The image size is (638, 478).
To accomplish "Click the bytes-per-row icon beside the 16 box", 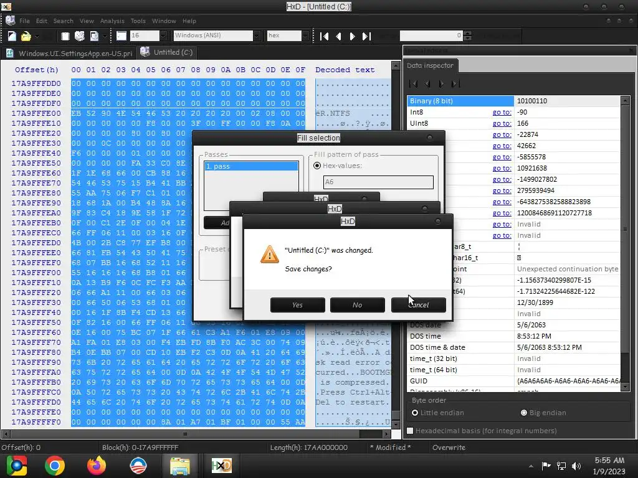I will pyautogui.click(x=121, y=35).
